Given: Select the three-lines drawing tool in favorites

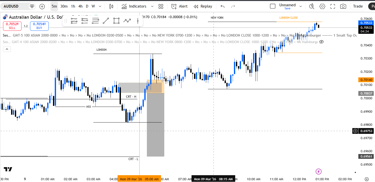Looking at the screenshot, I should point(95,21).
